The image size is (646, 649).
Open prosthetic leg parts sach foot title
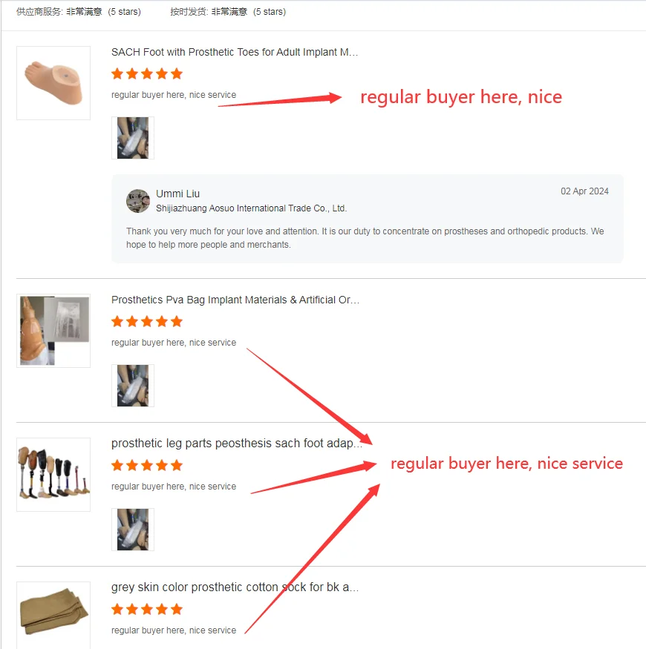point(237,444)
